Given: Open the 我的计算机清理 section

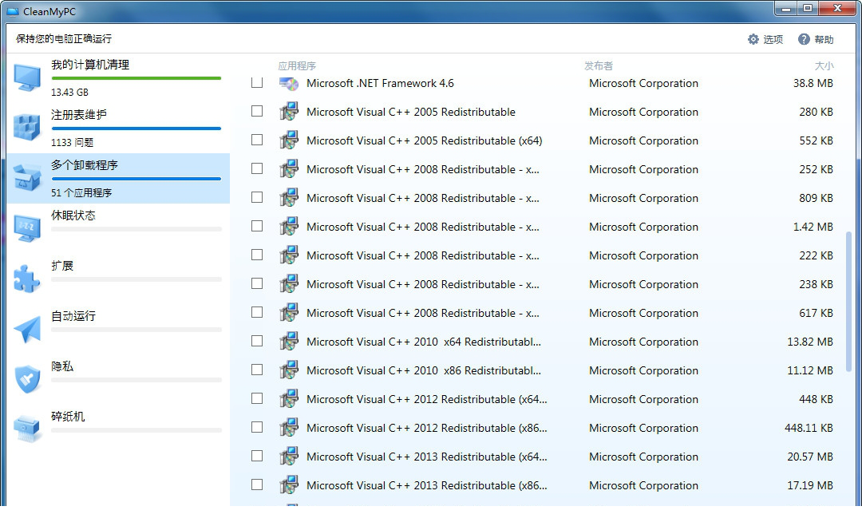Looking at the screenshot, I should 118,78.
